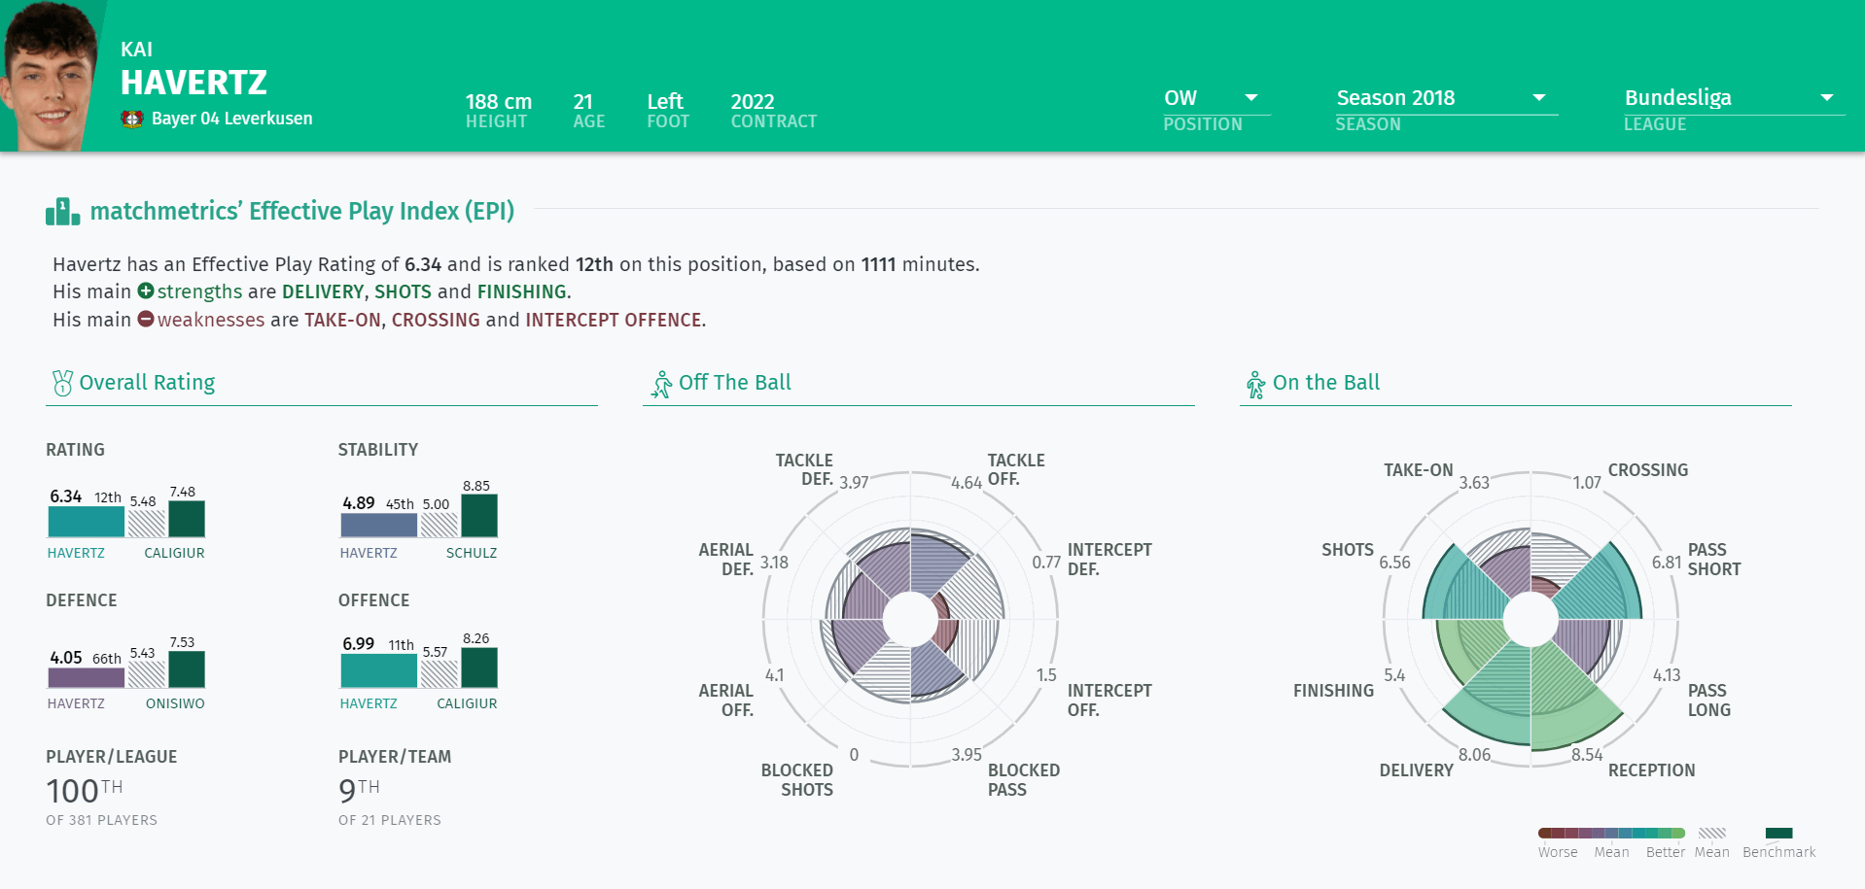The width and height of the screenshot is (1865, 889).
Task: Click the SCHULZ benchmark player name
Action: [x=472, y=553]
